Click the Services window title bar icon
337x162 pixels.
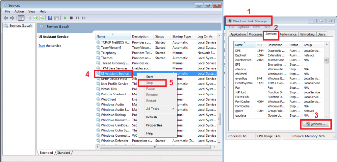[5, 5]
